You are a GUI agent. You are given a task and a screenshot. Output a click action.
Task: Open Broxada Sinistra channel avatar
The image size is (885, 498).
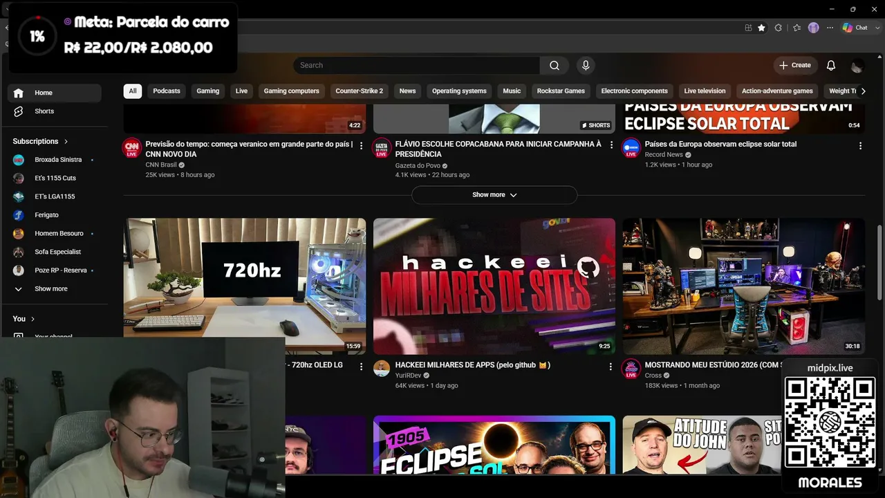19,160
